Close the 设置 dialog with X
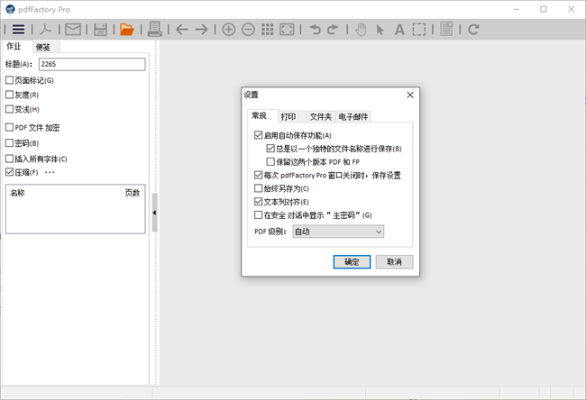 pyautogui.click(x=410, y=95)
